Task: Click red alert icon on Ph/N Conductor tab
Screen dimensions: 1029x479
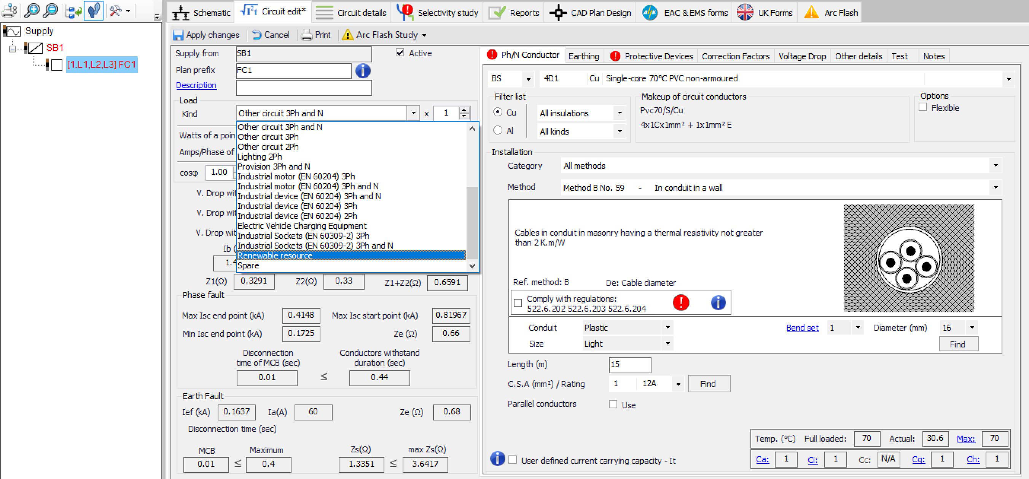Action: pyautogui.click(x=492, y=55)
